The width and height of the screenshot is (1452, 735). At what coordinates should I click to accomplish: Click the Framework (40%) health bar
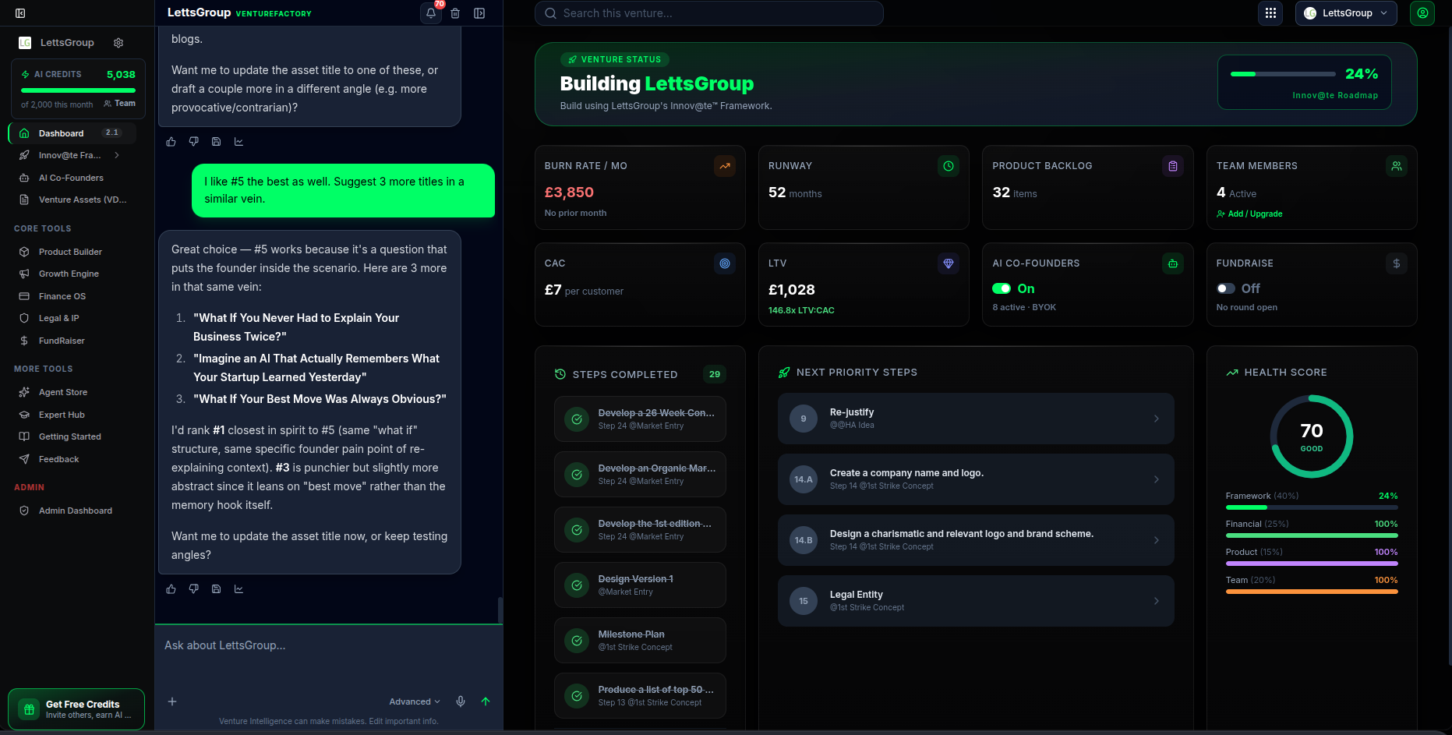1312,507
